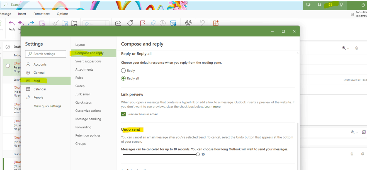The height and width of the screenshot is (170, 367).
Task: Open People settings category
Action: 45,97
